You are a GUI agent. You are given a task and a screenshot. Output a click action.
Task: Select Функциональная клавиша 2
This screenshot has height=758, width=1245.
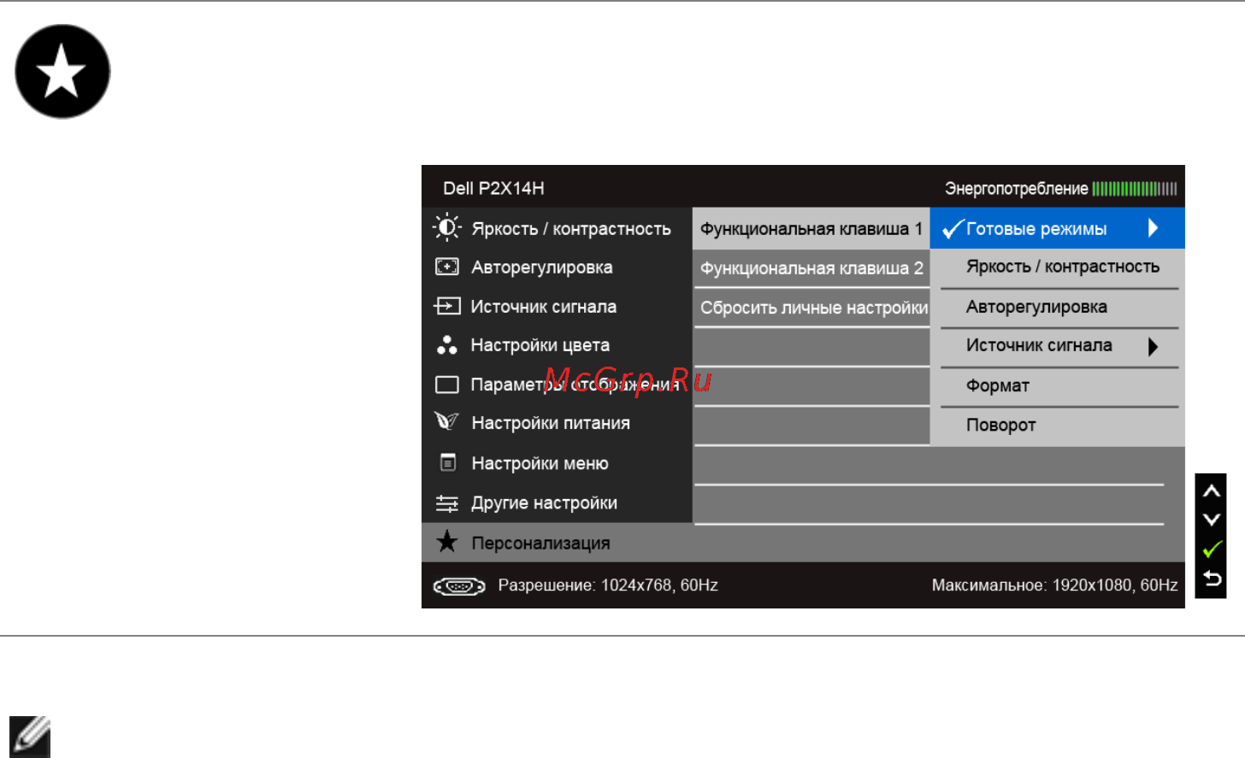[x=811, y=268]
